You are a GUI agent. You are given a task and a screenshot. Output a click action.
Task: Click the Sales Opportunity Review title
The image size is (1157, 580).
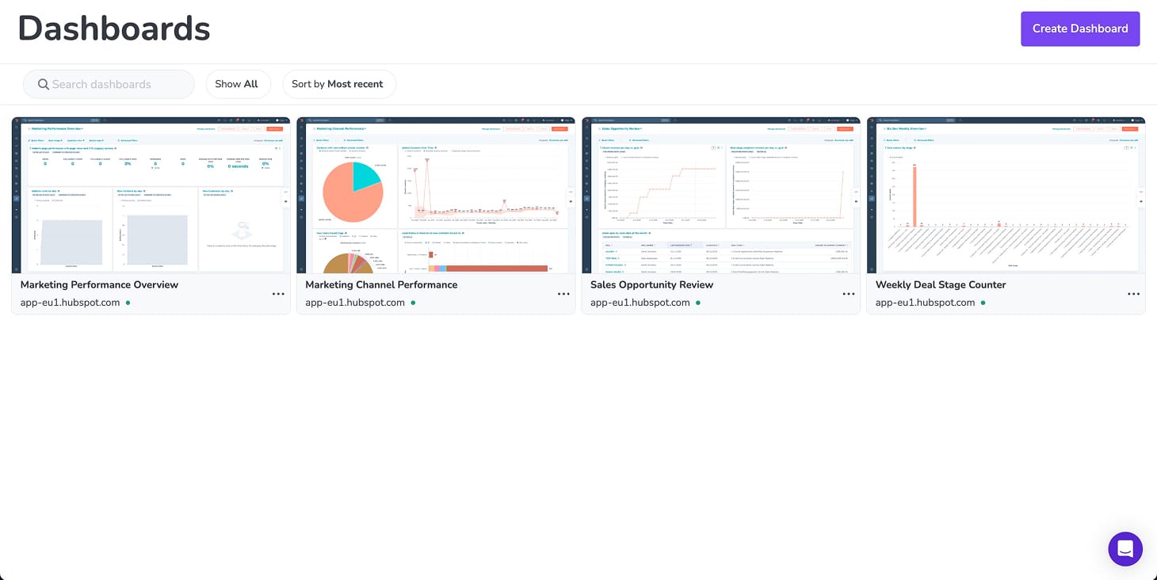click(651, 284)
